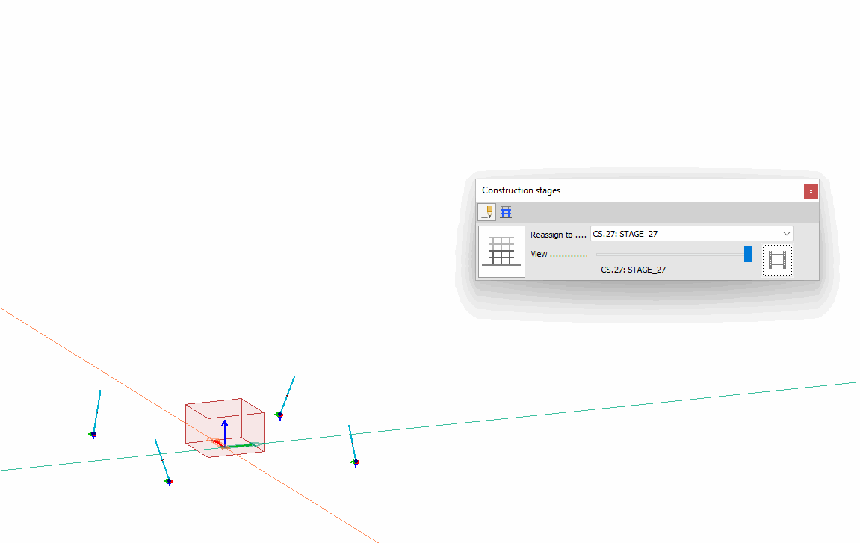
Task: Click the pencil assign-stage tool icon
Action: click(x=486, y=212)
